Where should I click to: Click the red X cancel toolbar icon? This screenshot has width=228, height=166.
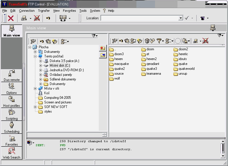[x=11, y=18]
